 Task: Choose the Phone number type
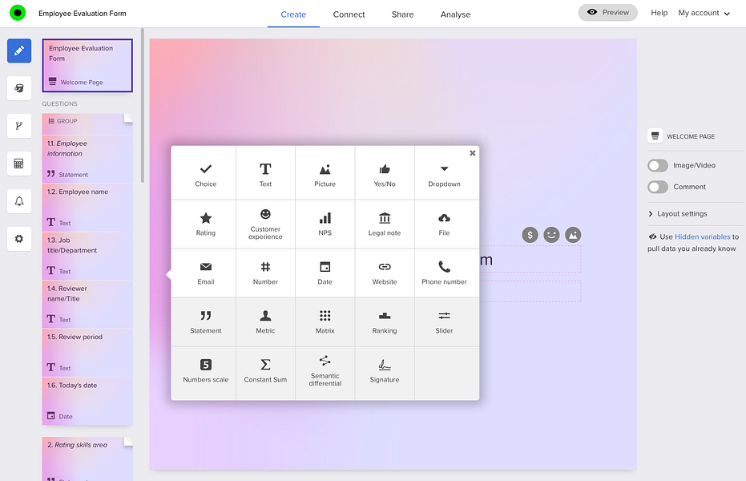tap(444, 273)
